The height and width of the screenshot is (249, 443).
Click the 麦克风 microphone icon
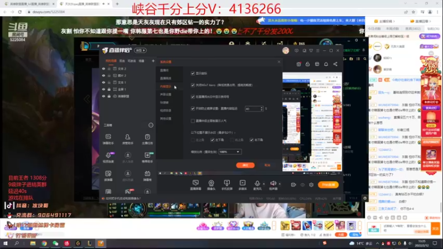pyautogui.click(x=257, y=184)
